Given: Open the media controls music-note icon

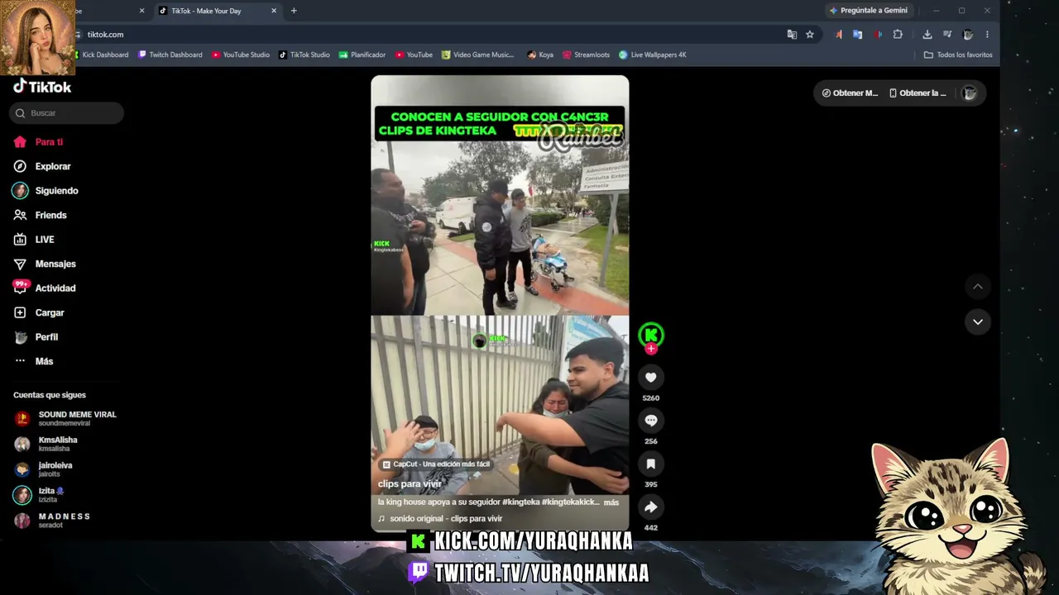Looking at the screenshot, I should click(948, 35).
